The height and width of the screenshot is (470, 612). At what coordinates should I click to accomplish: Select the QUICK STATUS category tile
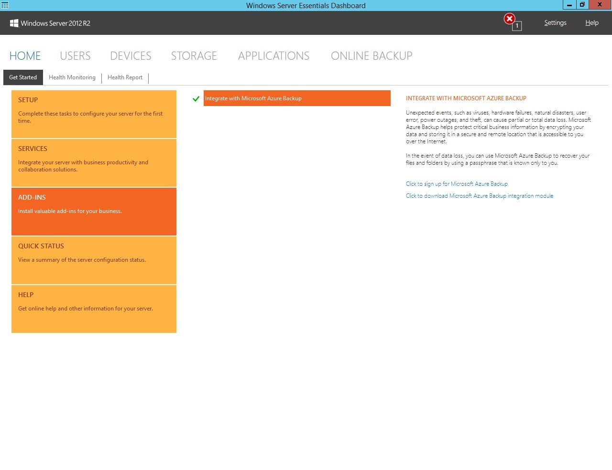(x=94, y=260)
